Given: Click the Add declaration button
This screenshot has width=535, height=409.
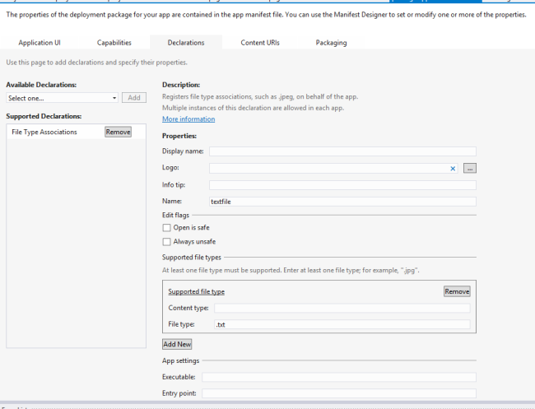Looking at the screenshot, I should tap(134, 98).
